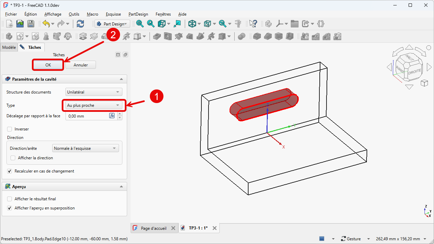Click the Undo arrow icon
Image resolution: width=434 pixels, height=244 pixels.
(x=46, y=24)
